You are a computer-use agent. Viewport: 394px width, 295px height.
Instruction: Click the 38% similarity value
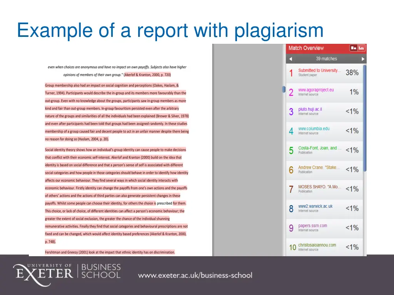point(352,73)
